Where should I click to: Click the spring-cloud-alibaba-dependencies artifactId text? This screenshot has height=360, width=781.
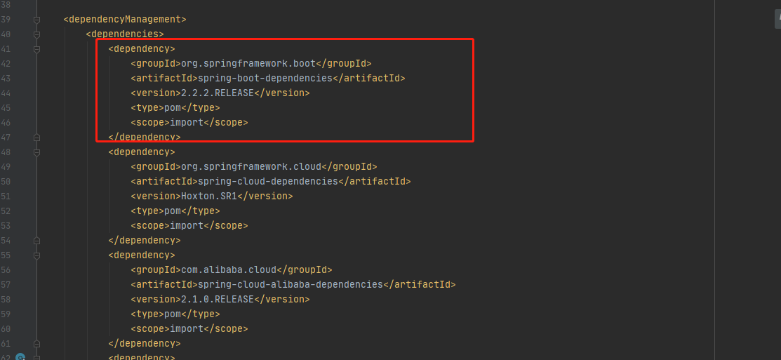pos(291,285)
